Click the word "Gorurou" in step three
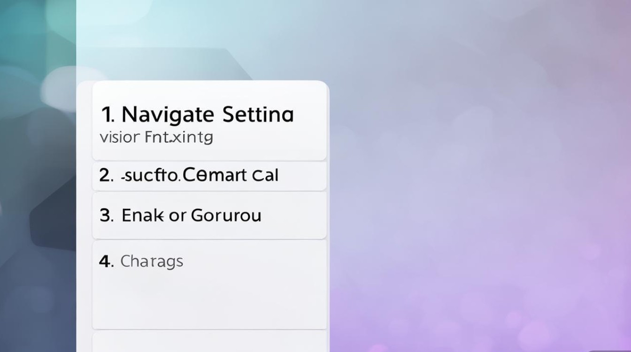The image size is (631, 352). click(226, 215)
